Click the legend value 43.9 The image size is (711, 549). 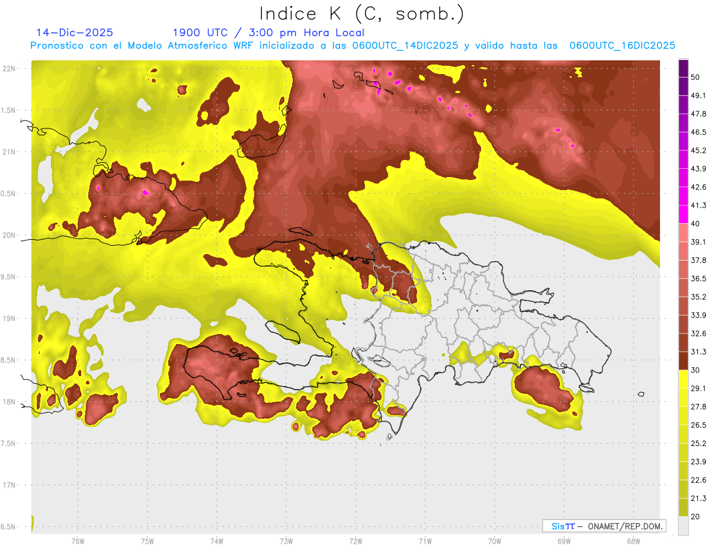point(698,169)
